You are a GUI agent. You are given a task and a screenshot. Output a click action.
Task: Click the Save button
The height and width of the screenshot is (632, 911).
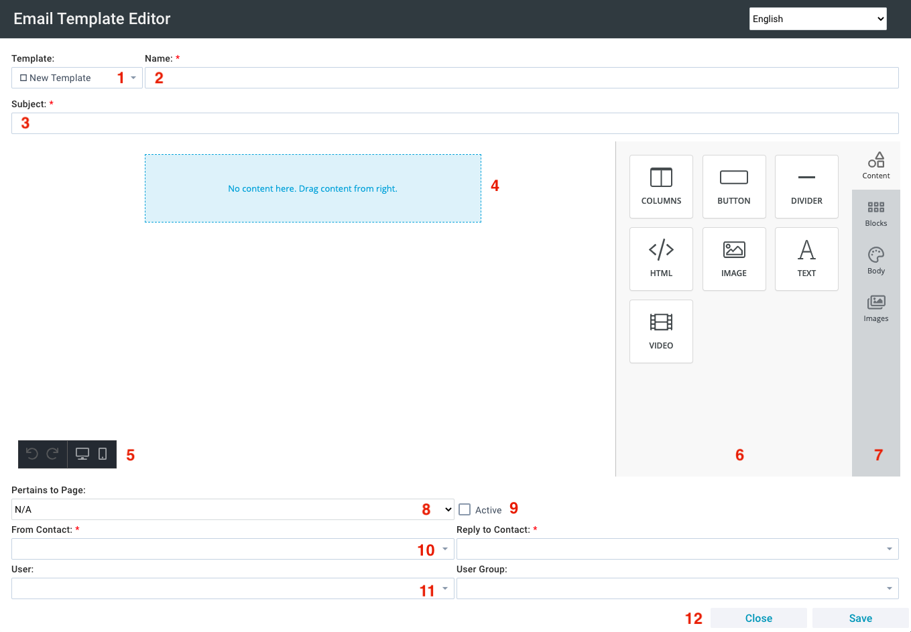860,618
